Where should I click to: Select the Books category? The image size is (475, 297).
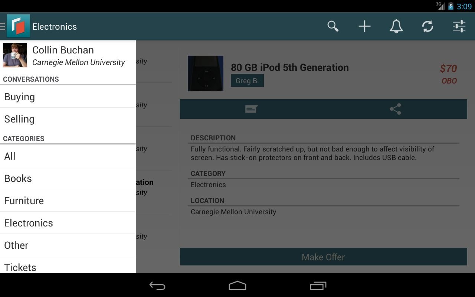pyautogui.click(x=68, y=178)
